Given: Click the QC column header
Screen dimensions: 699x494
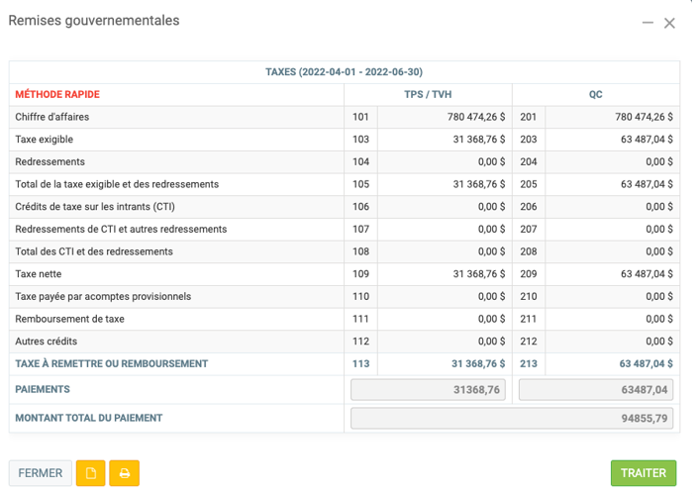Looking at the screenshot, I should pyautogui.click(x=595, y=95).
